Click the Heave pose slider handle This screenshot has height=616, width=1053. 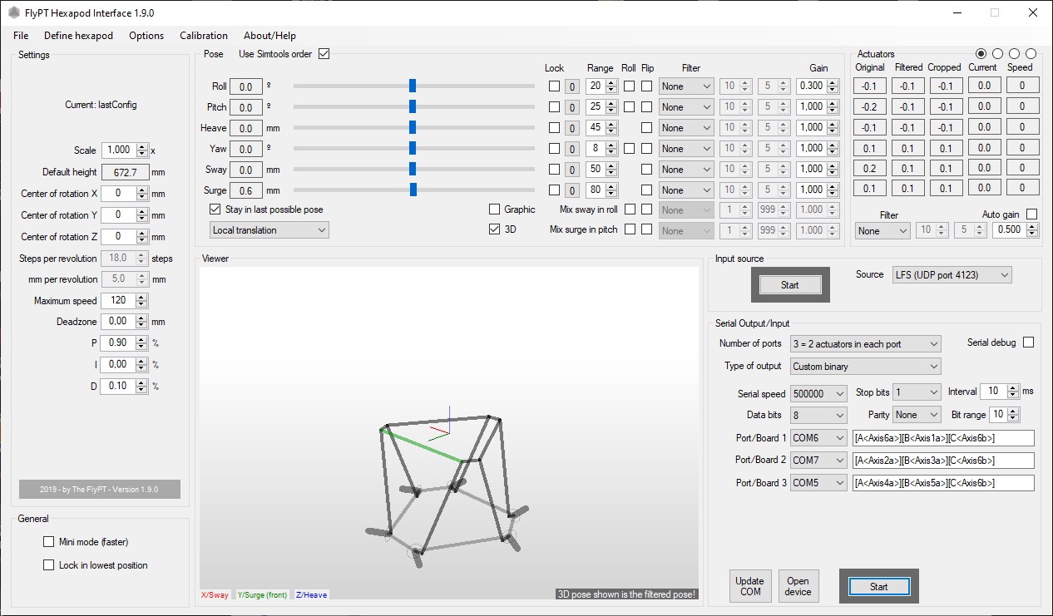click(x=413, y=127)
